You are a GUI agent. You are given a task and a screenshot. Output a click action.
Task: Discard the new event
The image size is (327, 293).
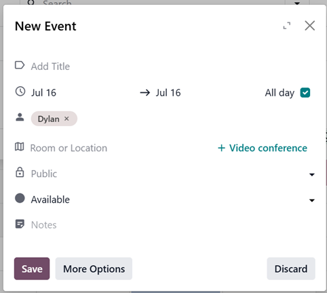291,269
